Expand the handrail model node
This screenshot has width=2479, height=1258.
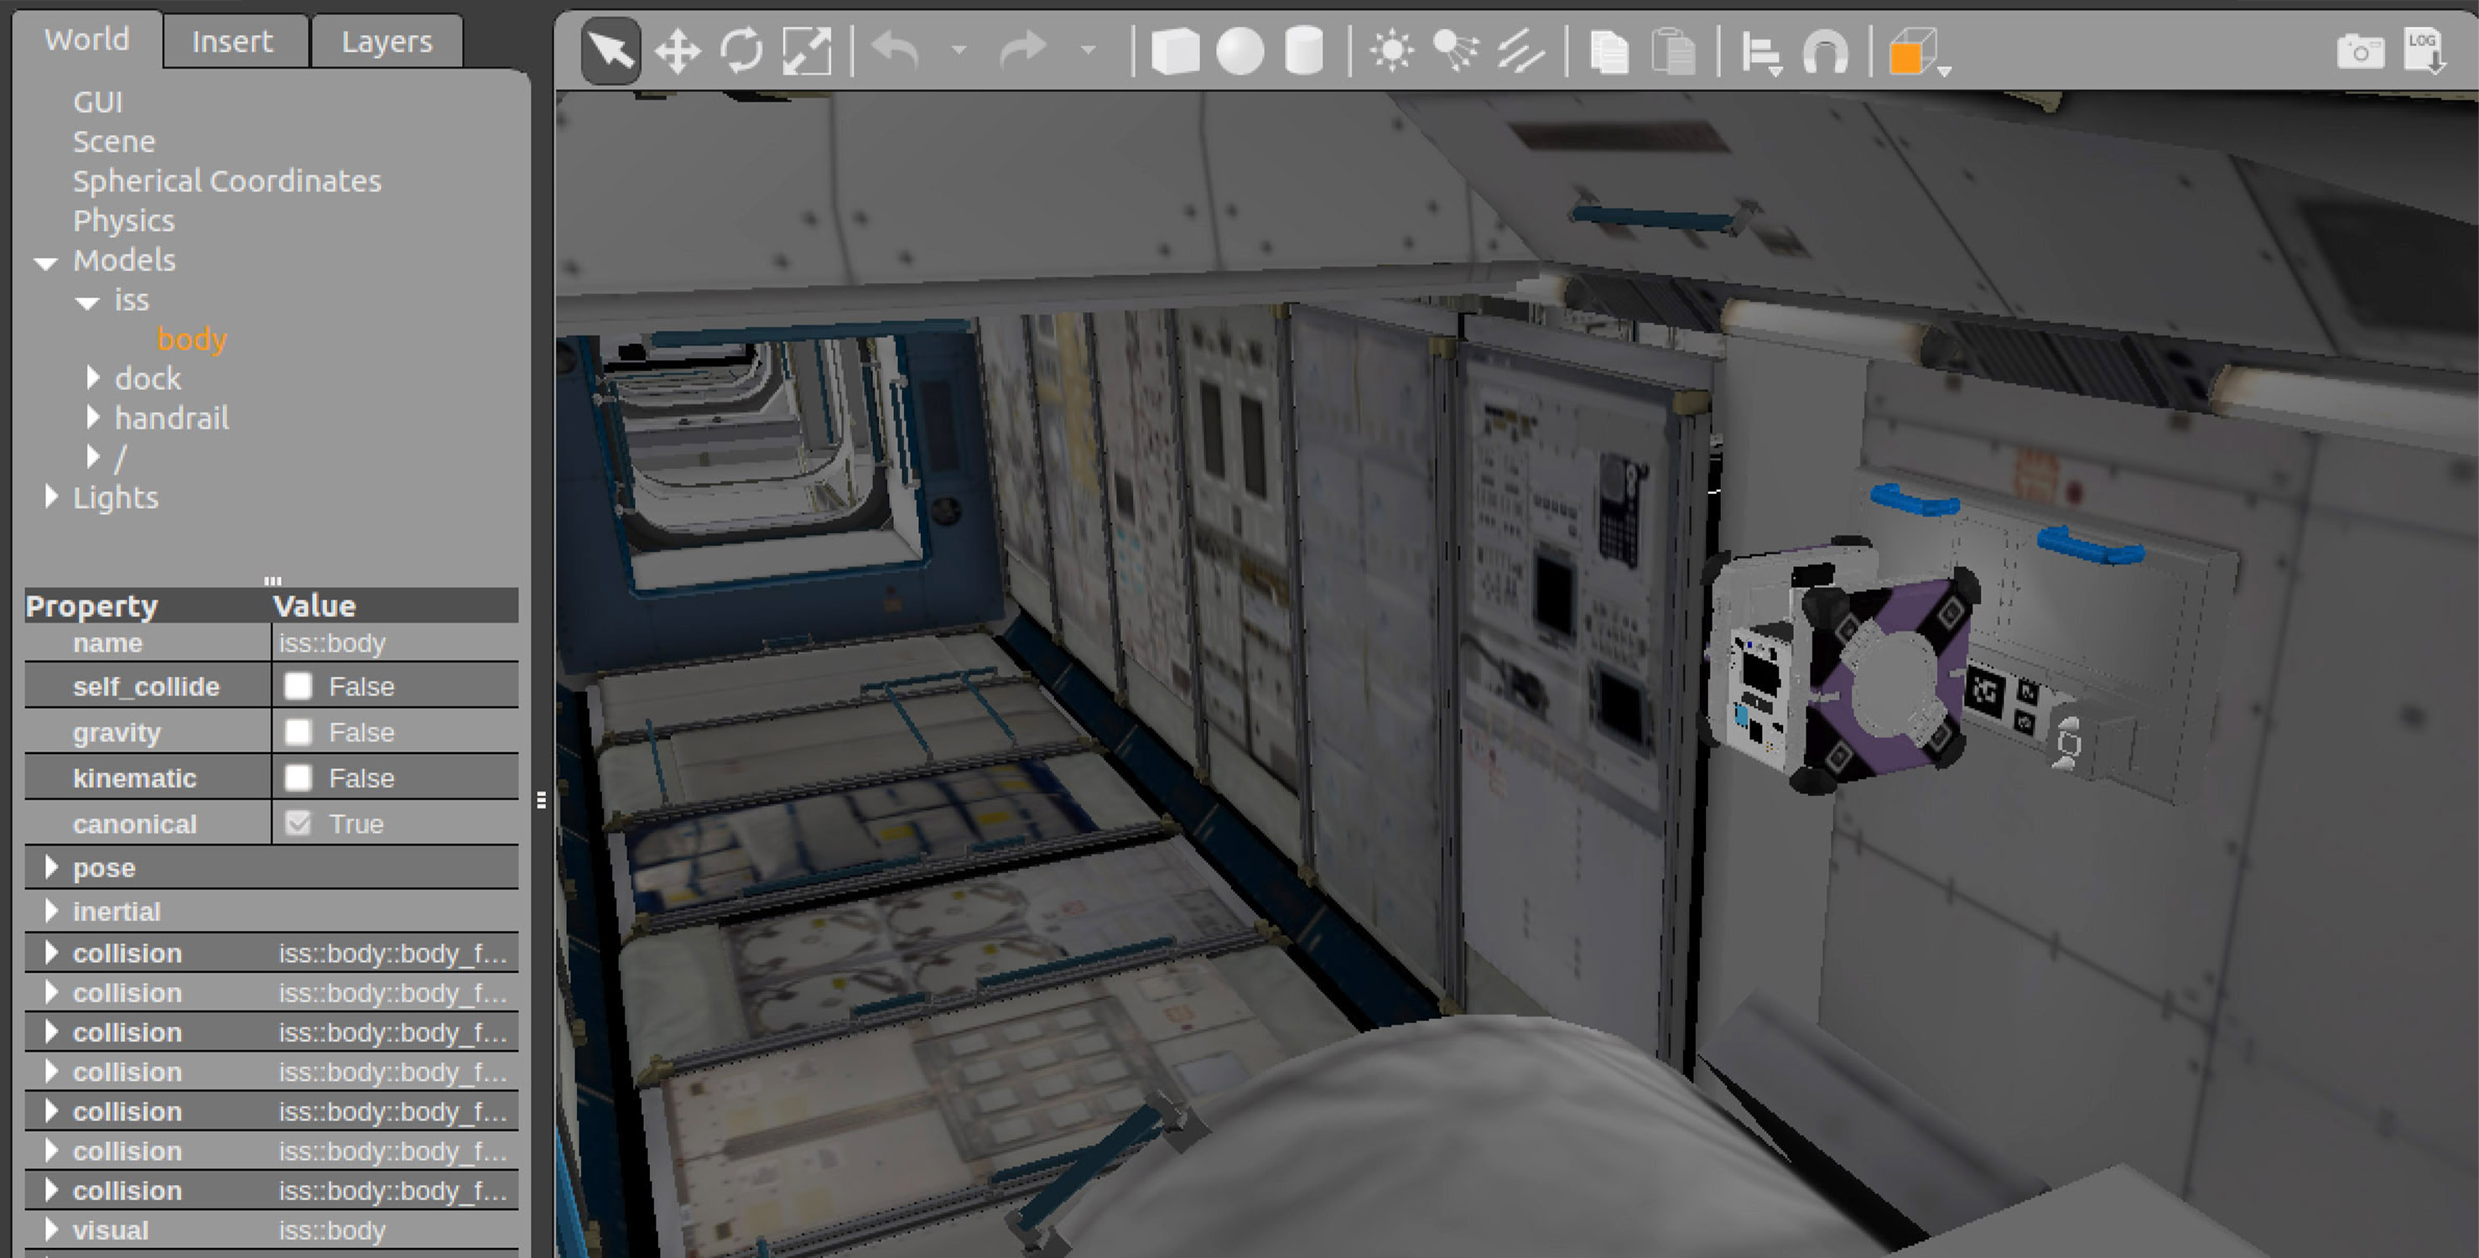tap(92, 417)
